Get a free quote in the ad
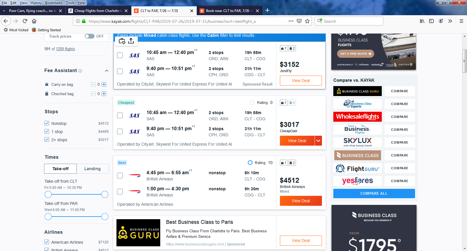 point(356,54)
